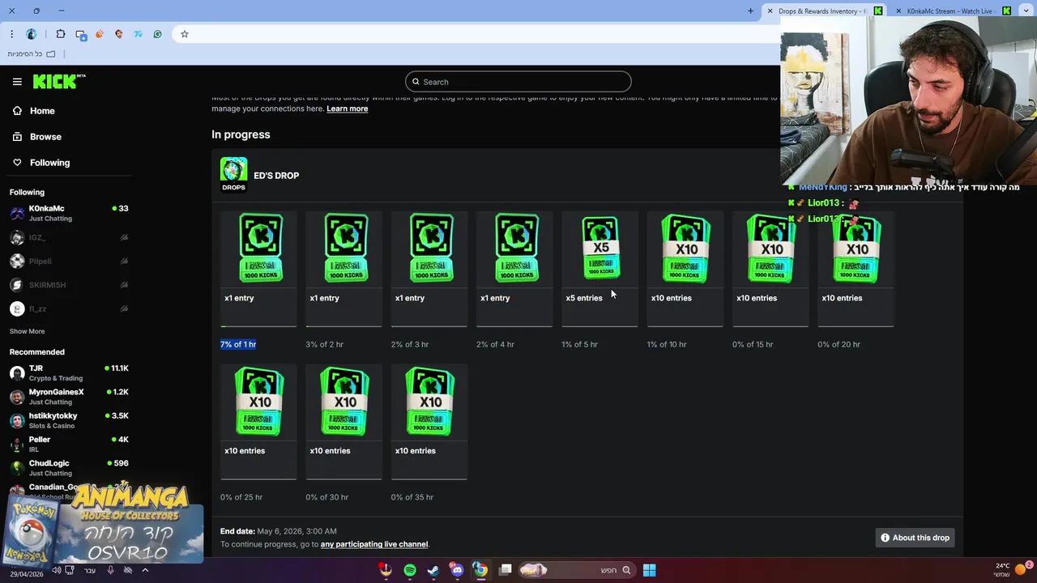Click the taskbar microphone icon

110,570
